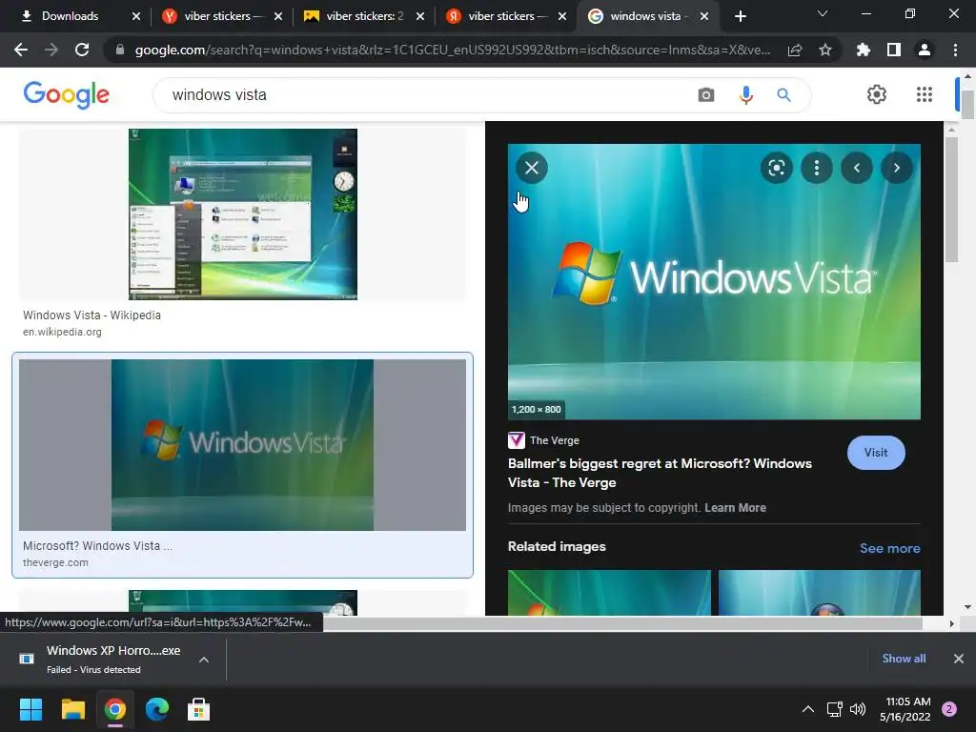Open the Extensions puzzle icon
Screen dimensions: 976x732
(x=864, y=50)
